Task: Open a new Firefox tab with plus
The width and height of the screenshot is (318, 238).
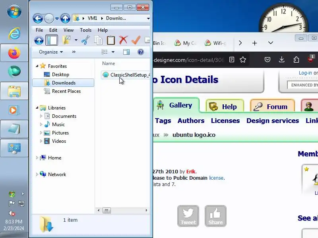Action: point(254,43)
